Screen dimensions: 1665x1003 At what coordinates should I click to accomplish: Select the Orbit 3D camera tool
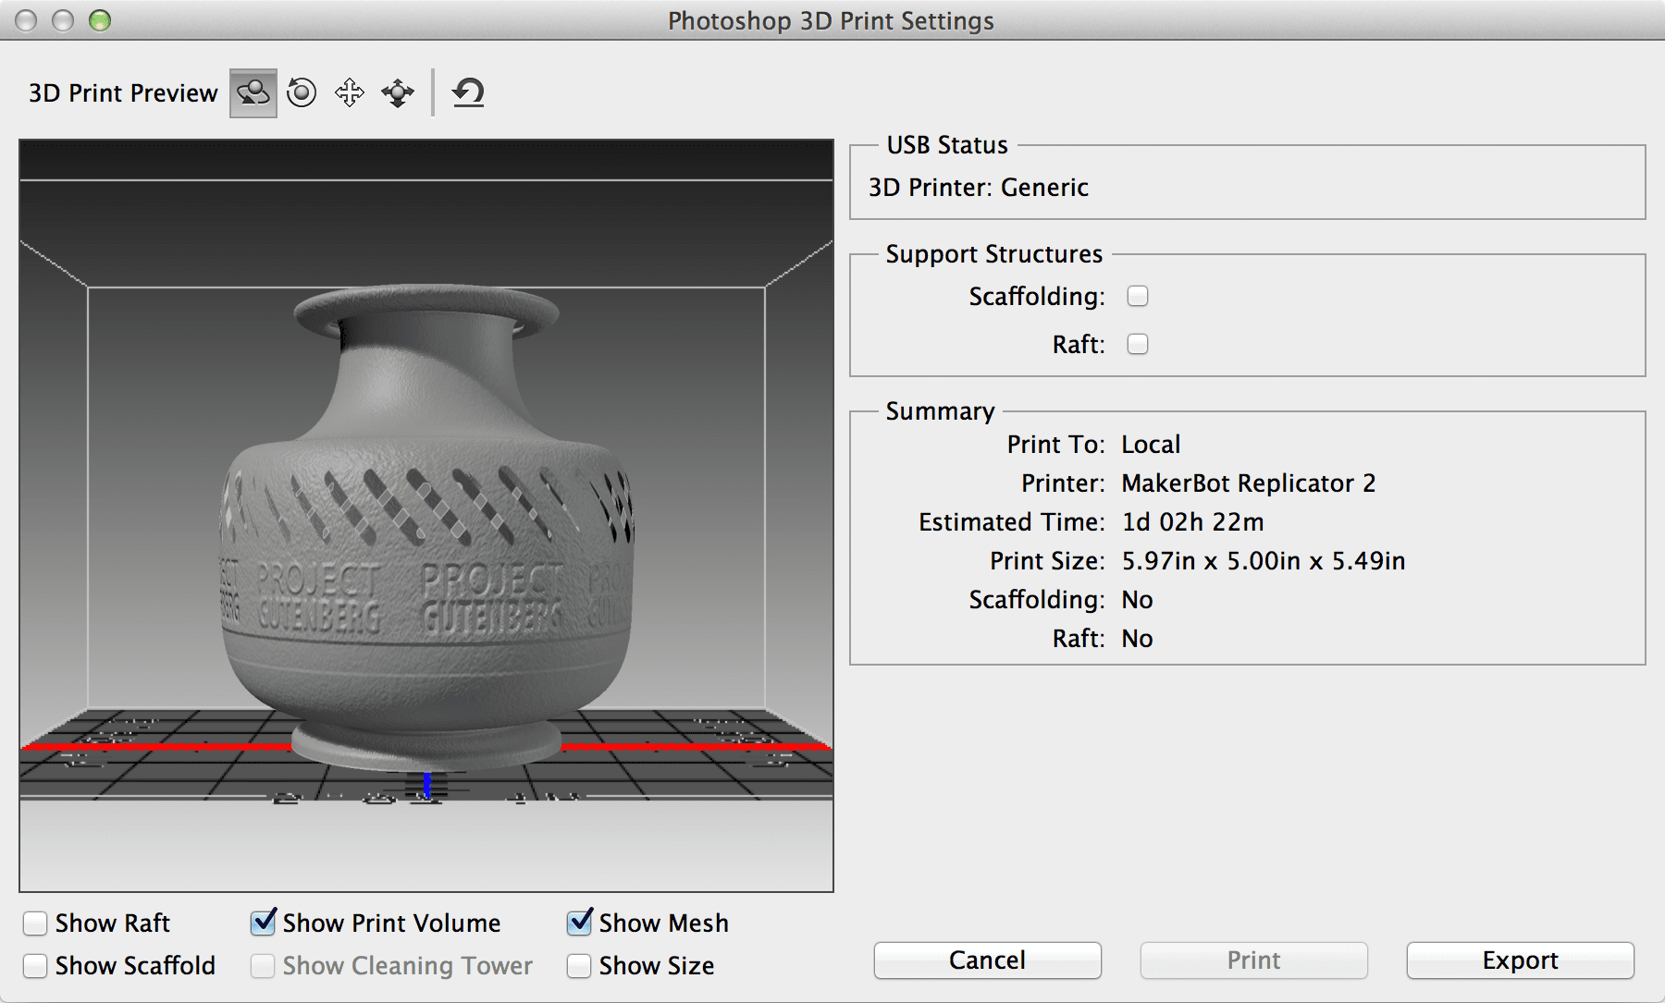252,92
